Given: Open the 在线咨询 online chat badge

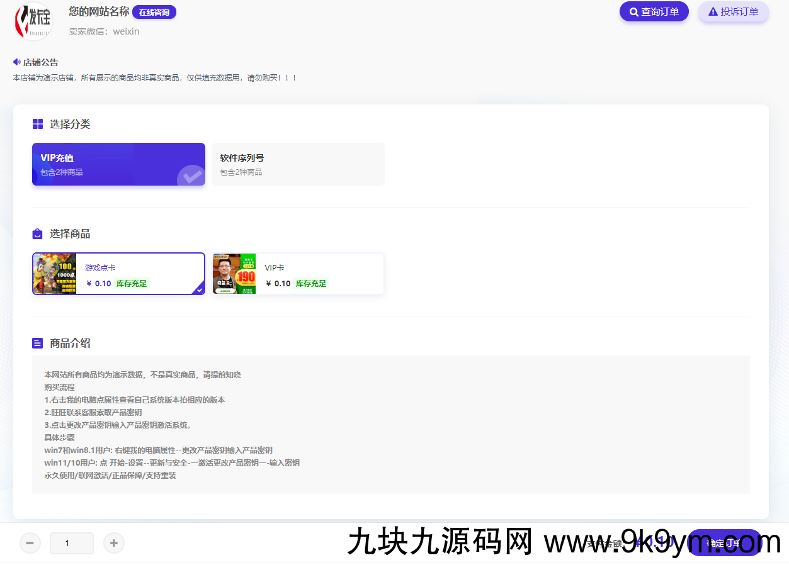Looking at the screenshot, I should tap(154, 12).
